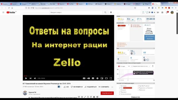This screenshot has width=178, height=100.
Task: Click the red tag badge in checklist
Action: (128, 88)
